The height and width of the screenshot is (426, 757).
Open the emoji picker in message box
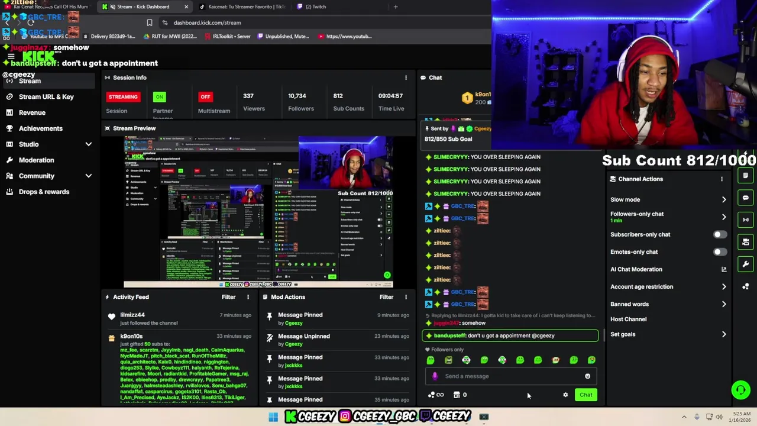coord(587,376)
